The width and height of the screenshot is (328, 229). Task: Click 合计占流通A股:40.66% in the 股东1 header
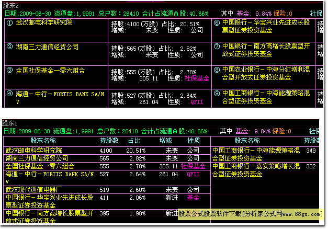[x=174, y=131]
